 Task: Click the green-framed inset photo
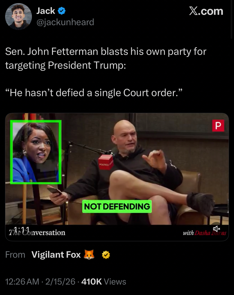tap(36, 152)
